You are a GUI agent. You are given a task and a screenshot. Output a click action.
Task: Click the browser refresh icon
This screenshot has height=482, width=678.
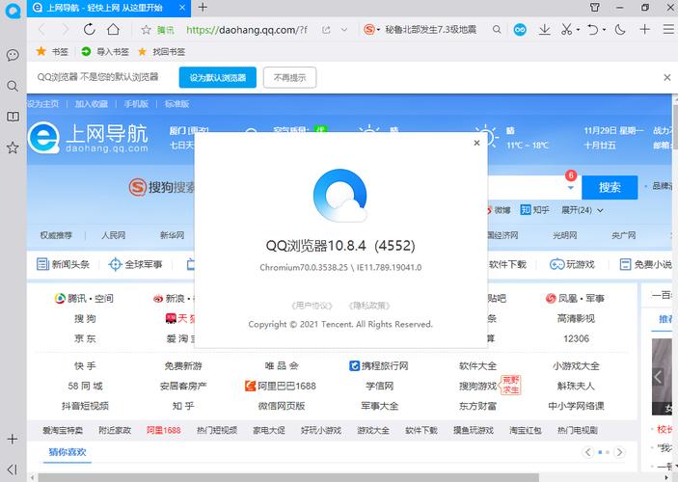click(x=90, y=29)
